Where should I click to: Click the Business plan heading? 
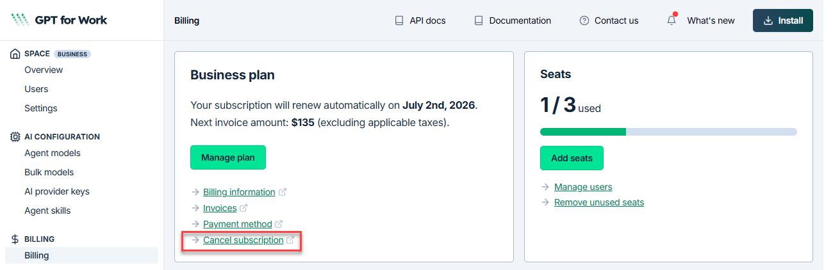point(233,75)
